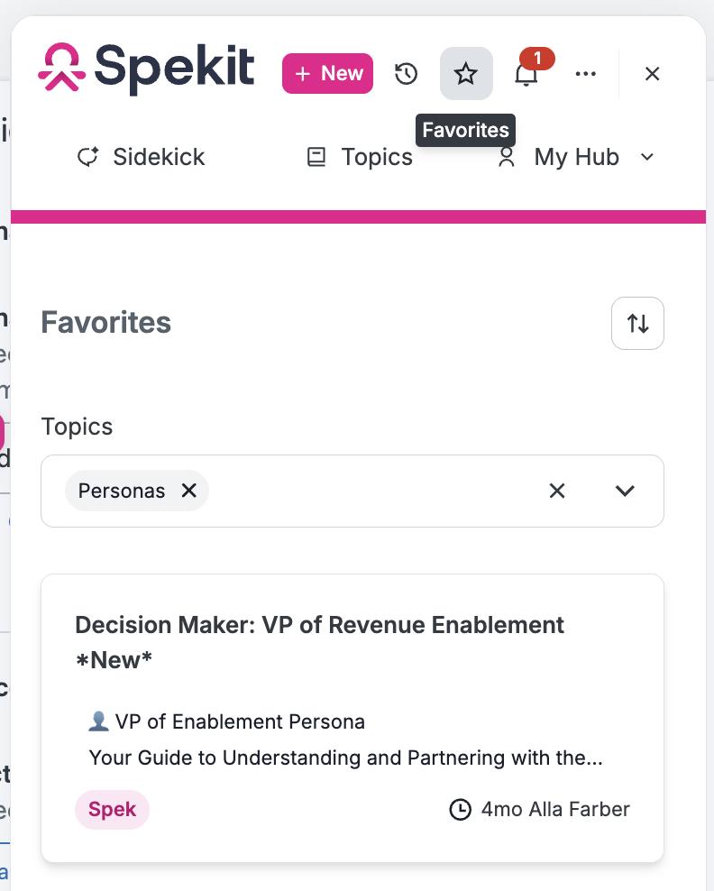The height and width of the screenshot is (891, 714).
Task: Click the Topics book icon
Action: click(x=316, y=157)
